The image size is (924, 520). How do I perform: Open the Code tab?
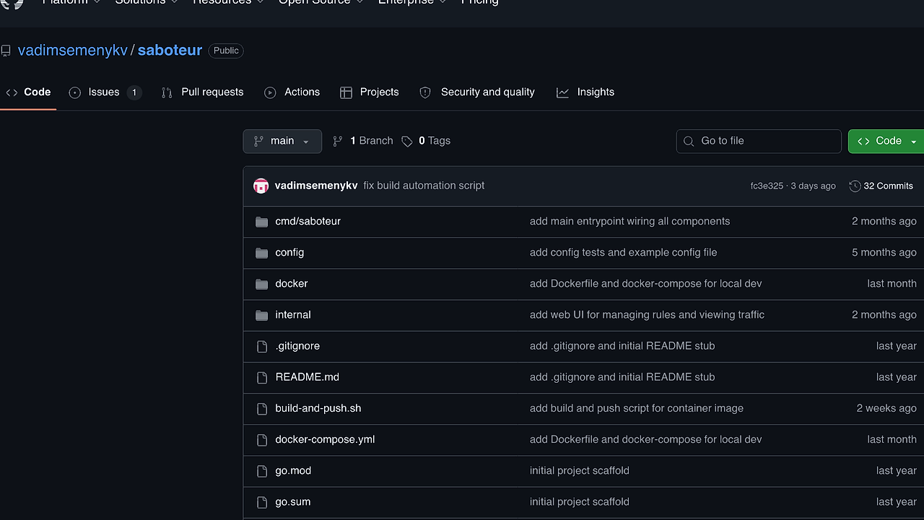click(28, 92)
